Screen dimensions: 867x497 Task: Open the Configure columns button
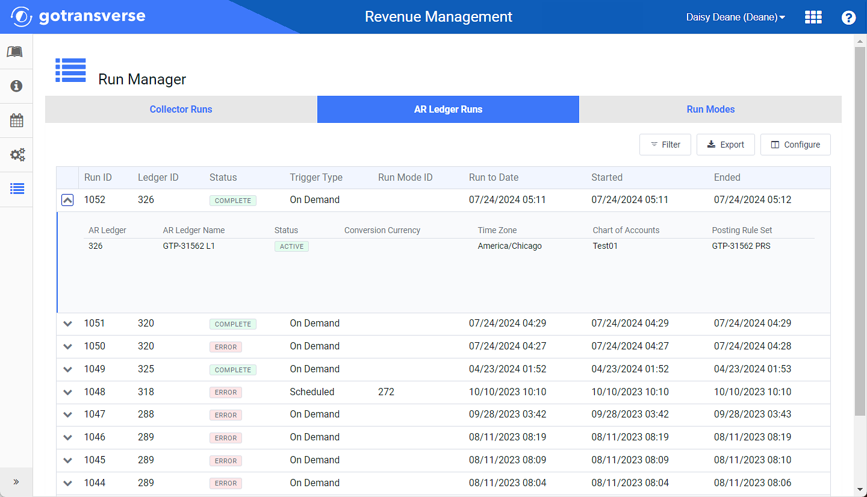pos(795,145)
